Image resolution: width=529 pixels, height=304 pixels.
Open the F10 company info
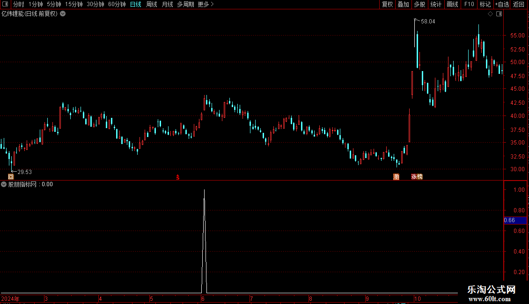click(x=469, y=4)
